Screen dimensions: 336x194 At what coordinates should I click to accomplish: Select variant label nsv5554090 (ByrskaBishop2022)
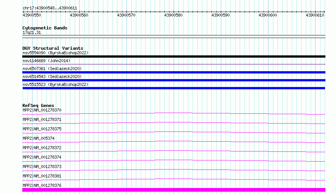(x=55, y=53)
